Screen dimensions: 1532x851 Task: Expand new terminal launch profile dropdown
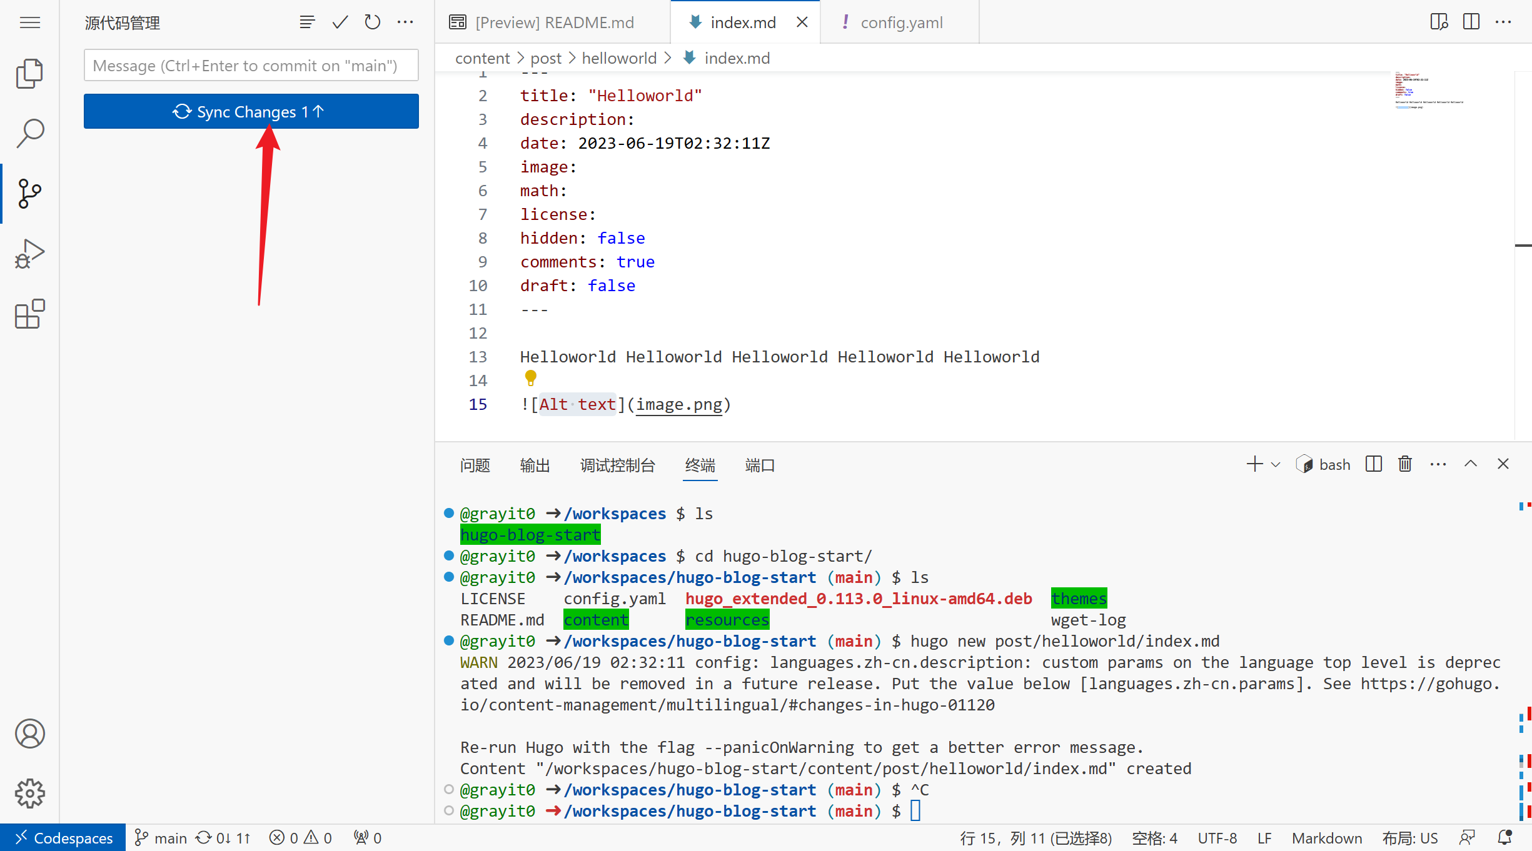1276,465
